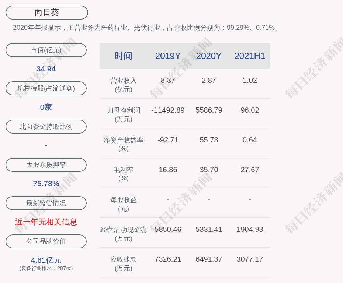This screenshot has width=343, height=283.
Task: Click receivables value 7326.21
Action: pyautogui.click(x=168, y=259)
